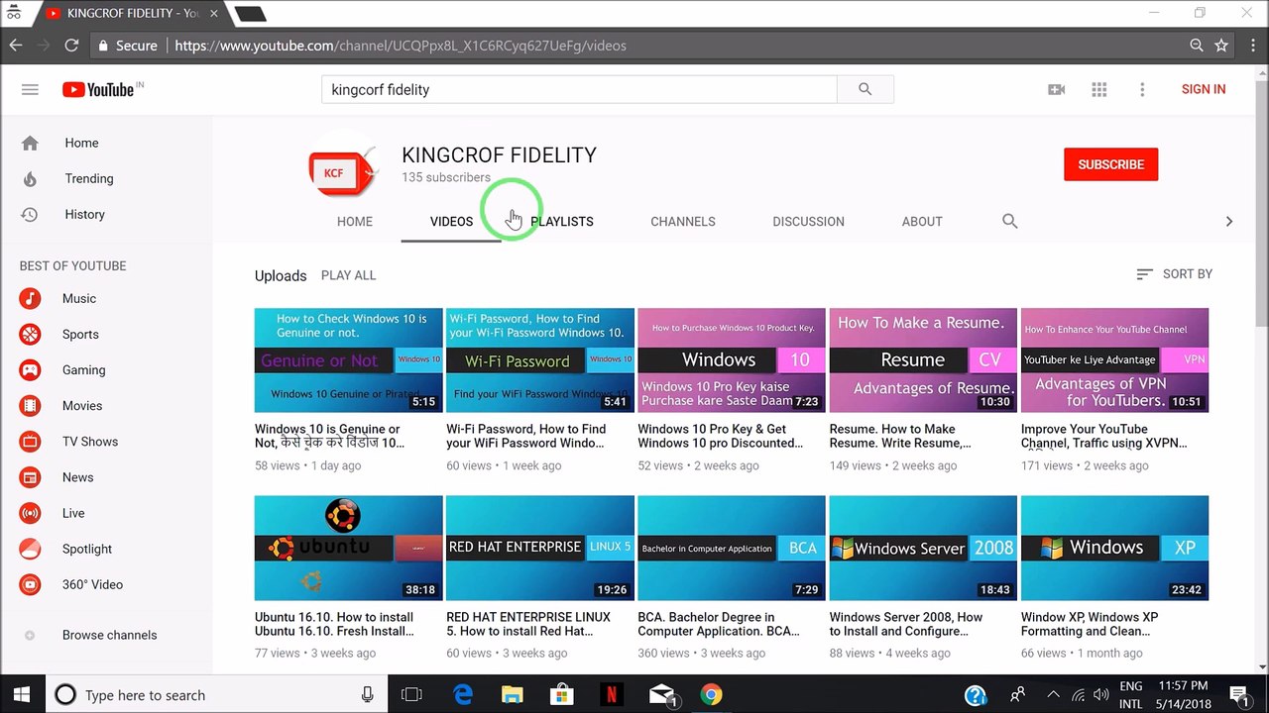This screenshot has height=713, width=1269.
Task: Click the search magnifier button
Action: coord(865,89)
